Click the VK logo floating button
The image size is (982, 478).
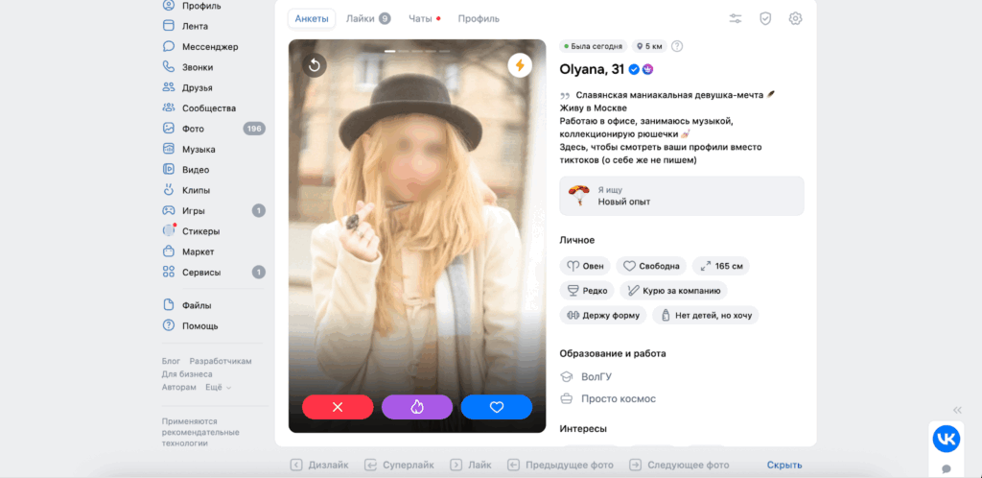click(946, 439)
